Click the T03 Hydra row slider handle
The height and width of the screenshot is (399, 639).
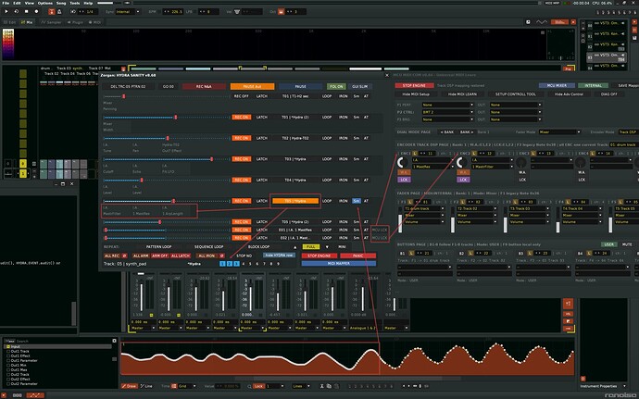click(211, 159)
